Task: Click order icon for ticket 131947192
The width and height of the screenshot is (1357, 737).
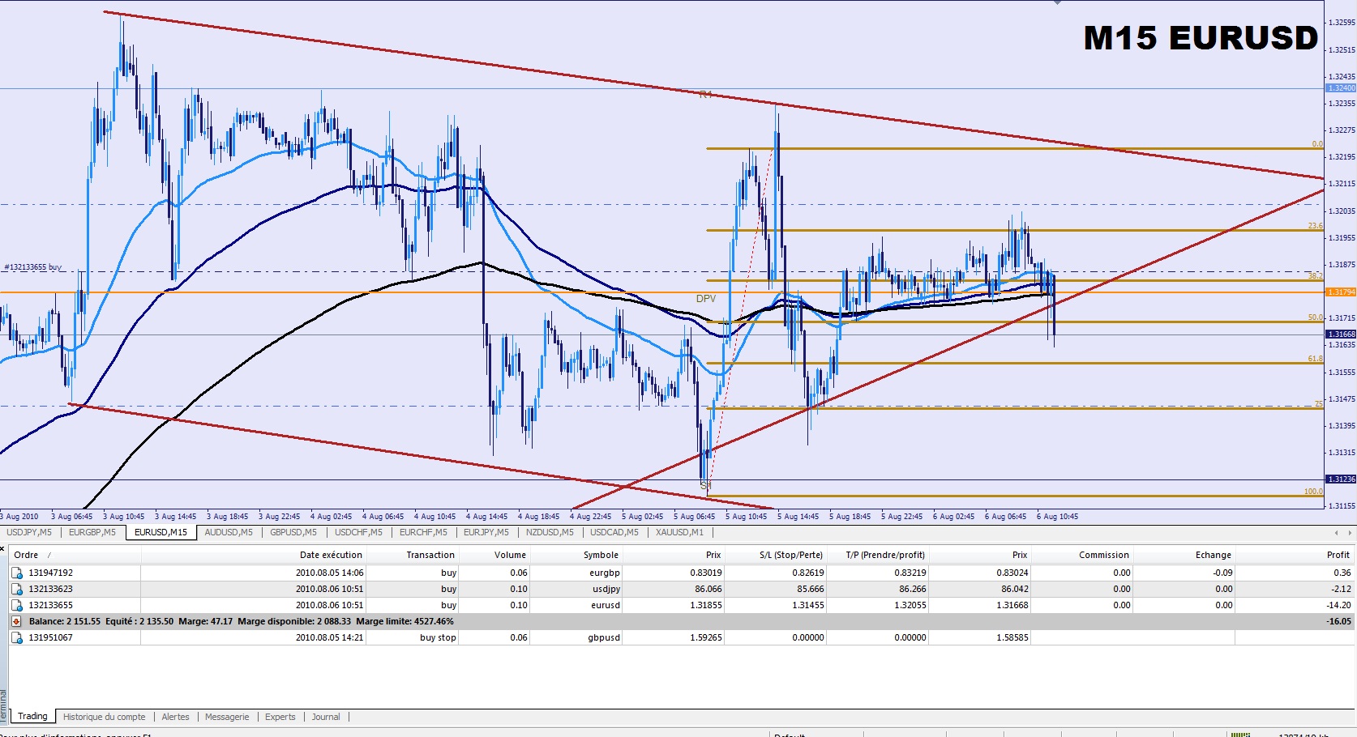Action: click(x=17, y=573)
